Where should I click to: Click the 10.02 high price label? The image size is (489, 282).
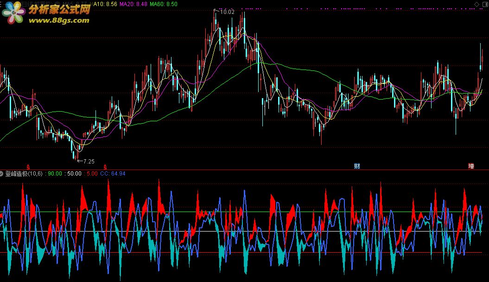[x=227, y=12]
